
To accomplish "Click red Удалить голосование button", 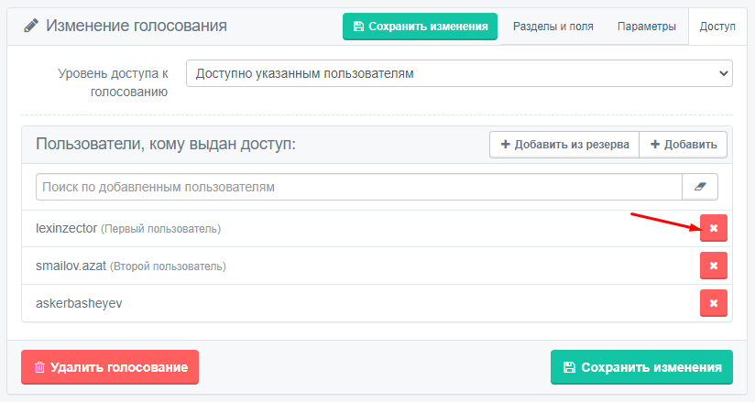I will [x=110, y=367].
